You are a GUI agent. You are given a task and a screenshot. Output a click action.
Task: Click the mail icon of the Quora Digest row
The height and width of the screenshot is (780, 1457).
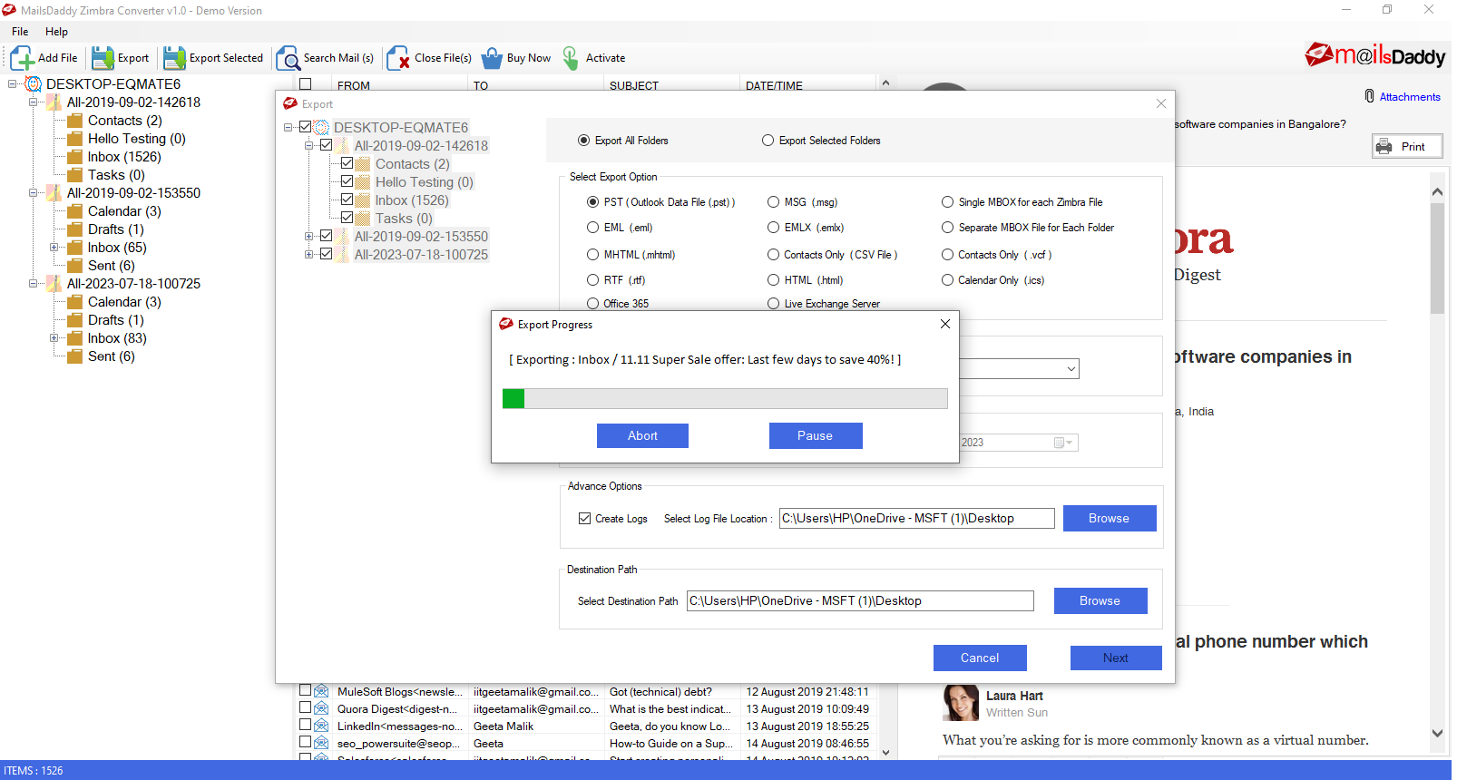[321, 708]
